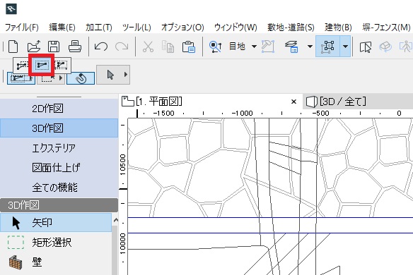The width and height of the screenshot is (413, 275).
Task: Click the New document icon
Action: (13, 47)
